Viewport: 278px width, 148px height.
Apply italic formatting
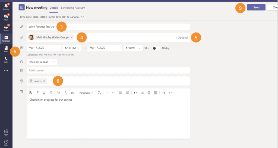[x=37, y=93]
